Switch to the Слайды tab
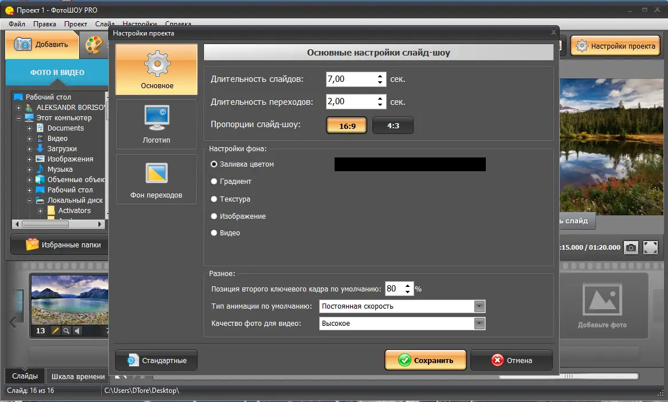The height and width of the screenshot is (402, 668). pyautogui.click(x=25, y=376)
